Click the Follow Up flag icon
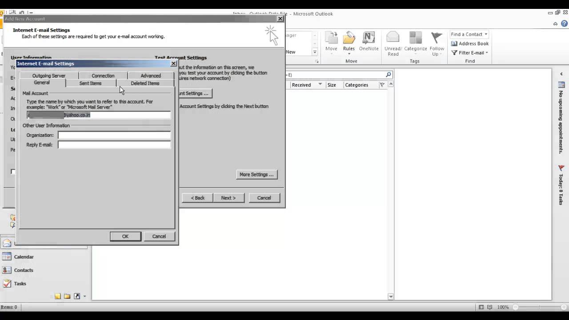This screenshot has height=320, width=569. point(437,38)
